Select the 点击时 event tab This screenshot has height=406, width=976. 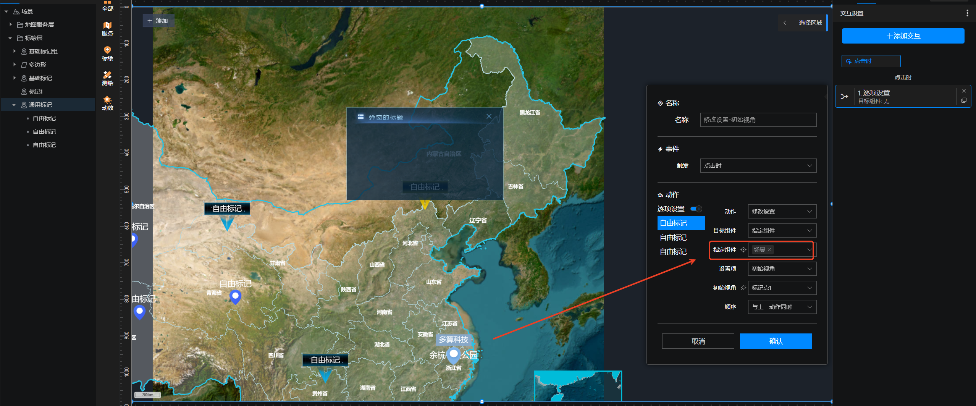coord(871,61)
